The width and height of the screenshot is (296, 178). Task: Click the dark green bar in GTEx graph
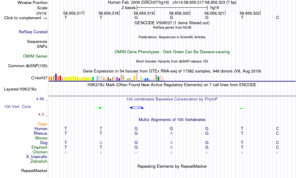(x=158, y=79)
